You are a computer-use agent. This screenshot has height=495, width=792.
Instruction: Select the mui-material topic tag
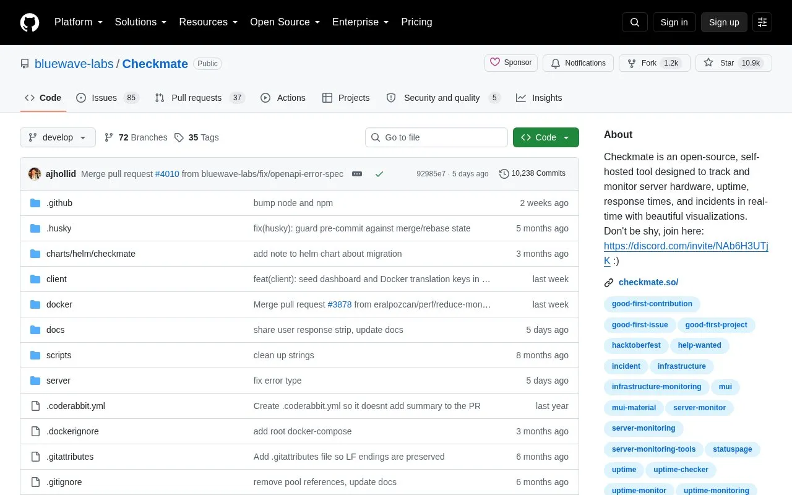click(x=634, y=408)
